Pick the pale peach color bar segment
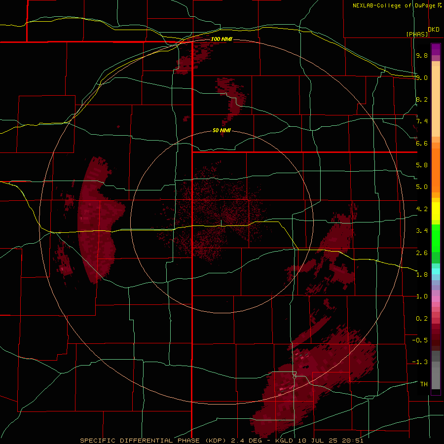 pos(436,102)
